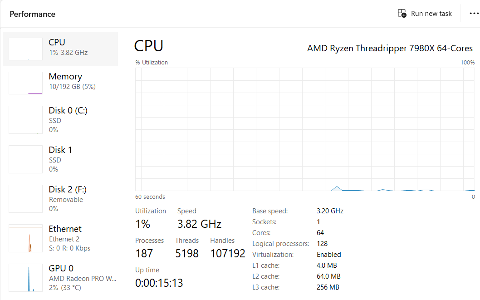Image resolution: width=480 pixels, height=300 pixels.
Task: Open the Ethernet activity mini graph
Action: tap(25, 238)
